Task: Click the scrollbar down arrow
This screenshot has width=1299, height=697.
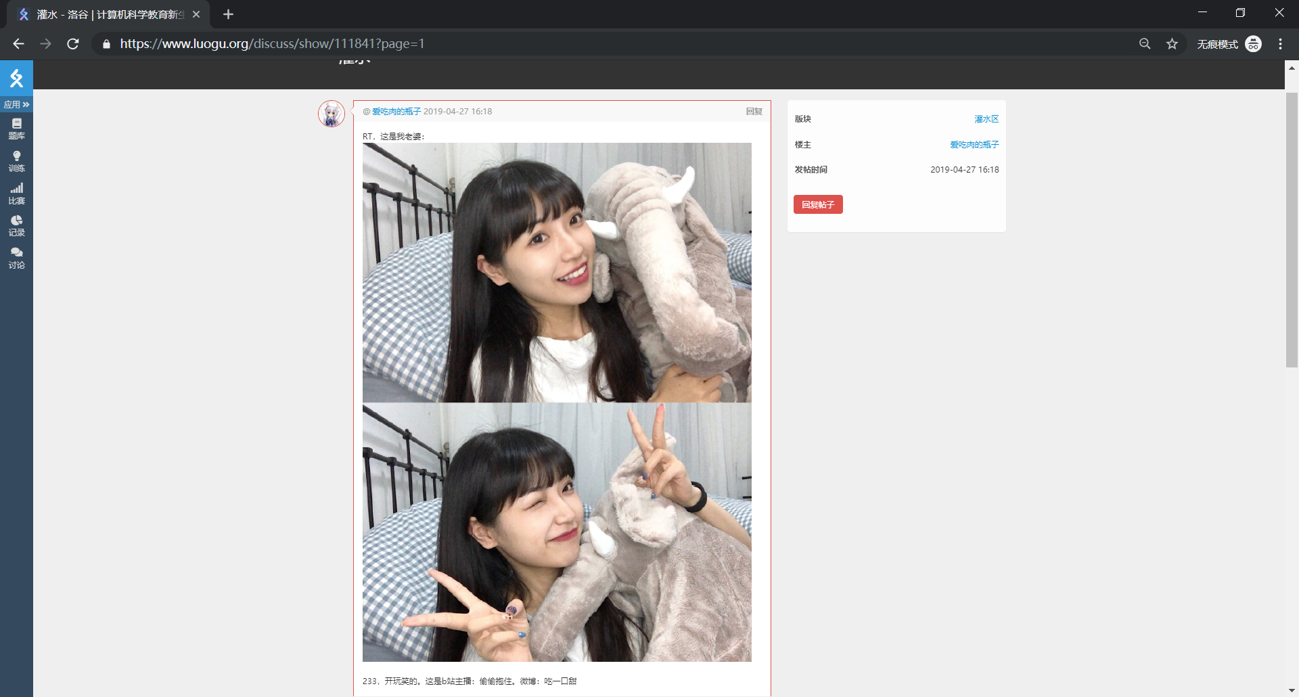Action: 1292,690
